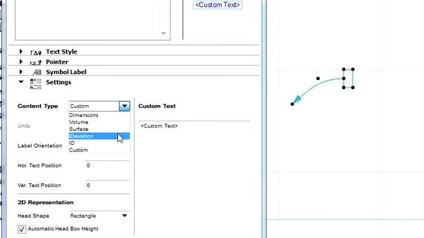
Task: Click the Ver. Text Position field
Action: (107, 185)
